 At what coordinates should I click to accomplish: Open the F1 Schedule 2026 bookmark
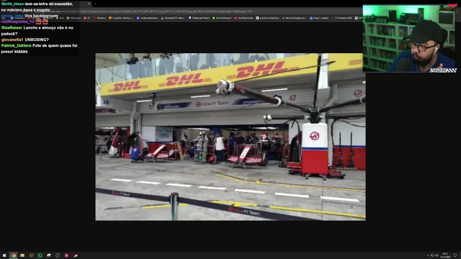(342, 18)
